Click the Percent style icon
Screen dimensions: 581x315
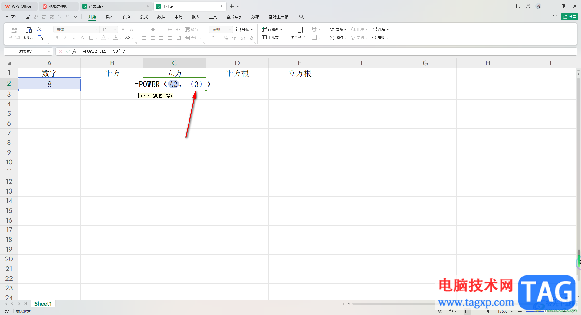pos(226,38)
